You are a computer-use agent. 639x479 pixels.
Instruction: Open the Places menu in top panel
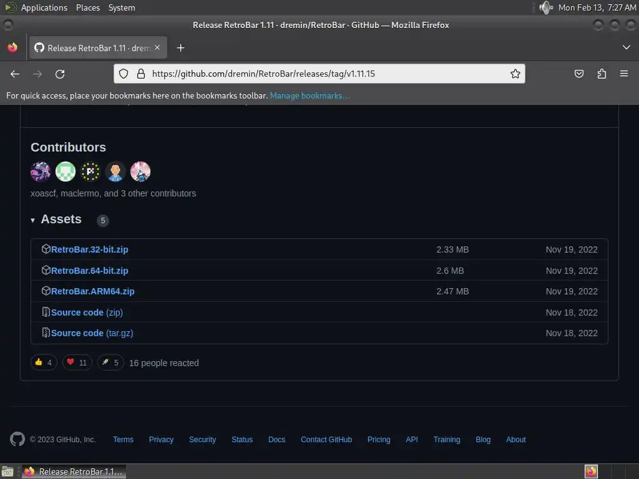point(87,7)
